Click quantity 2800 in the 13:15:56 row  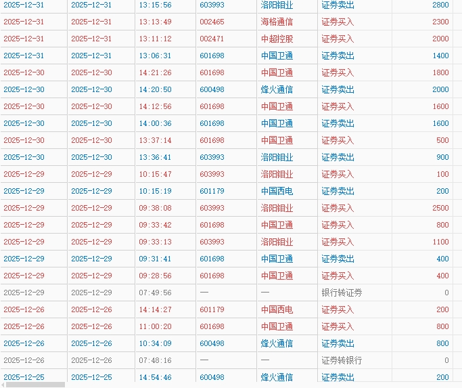tap(440, 5)
